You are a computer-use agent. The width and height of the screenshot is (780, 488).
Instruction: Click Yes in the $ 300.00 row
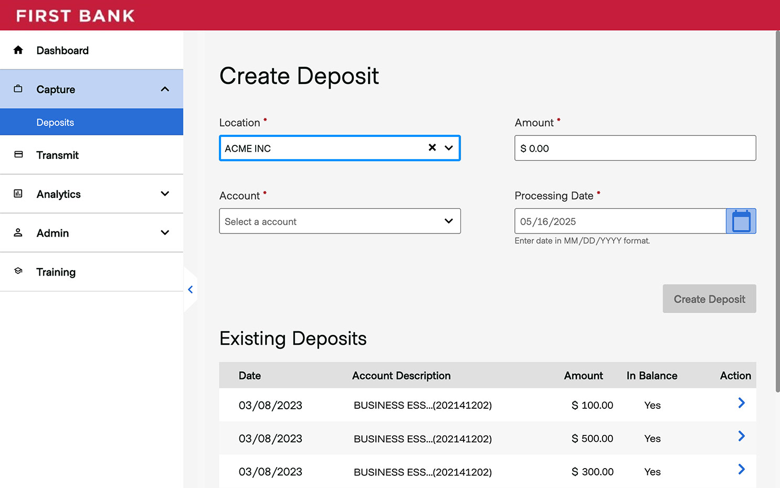click(652, 472)
